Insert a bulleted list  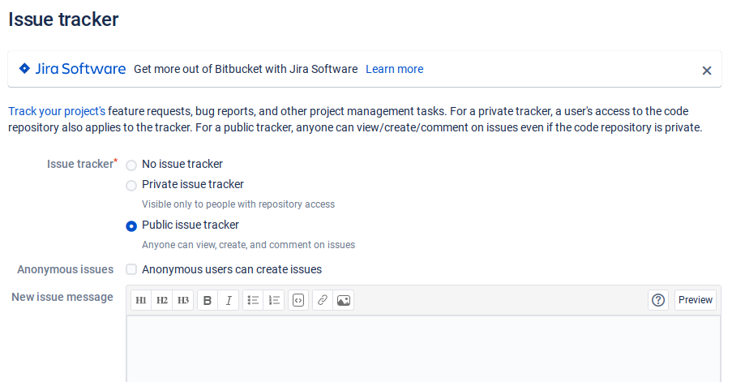[253, 300]
